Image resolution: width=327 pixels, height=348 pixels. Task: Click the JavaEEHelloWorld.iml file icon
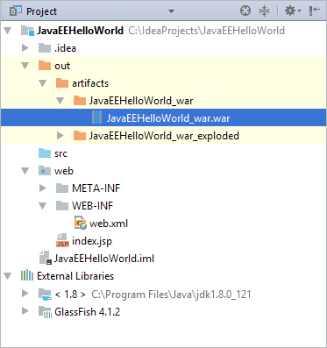pos(46,258)
